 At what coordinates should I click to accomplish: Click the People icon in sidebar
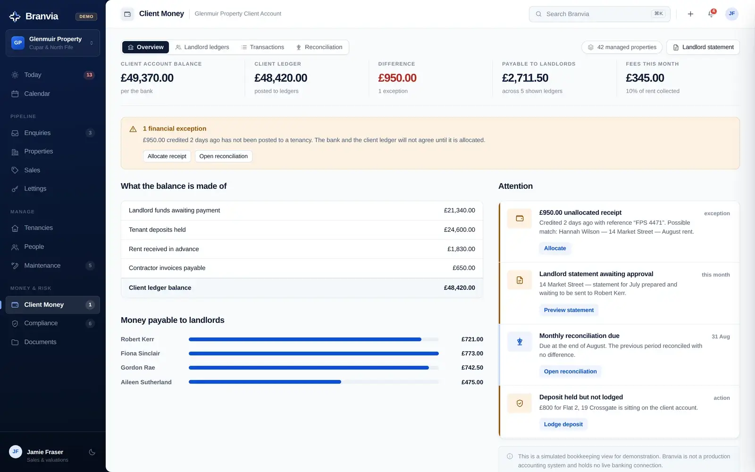(15, 247)
